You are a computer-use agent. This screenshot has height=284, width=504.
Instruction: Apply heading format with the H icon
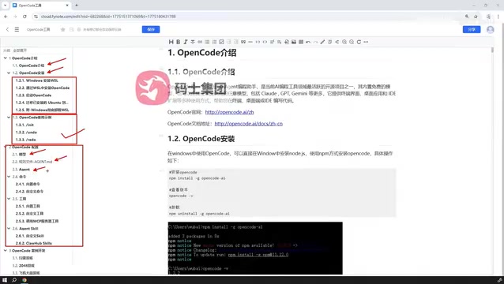coord(171,42)
